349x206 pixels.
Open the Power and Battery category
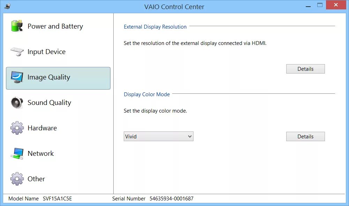[x=58, y=26]
